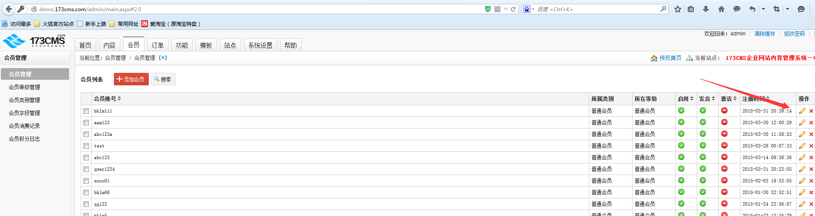The height and width of the screenshot is (216, 815).
Task: Click the browser downloads arrow icon
Action: (706, 9)
